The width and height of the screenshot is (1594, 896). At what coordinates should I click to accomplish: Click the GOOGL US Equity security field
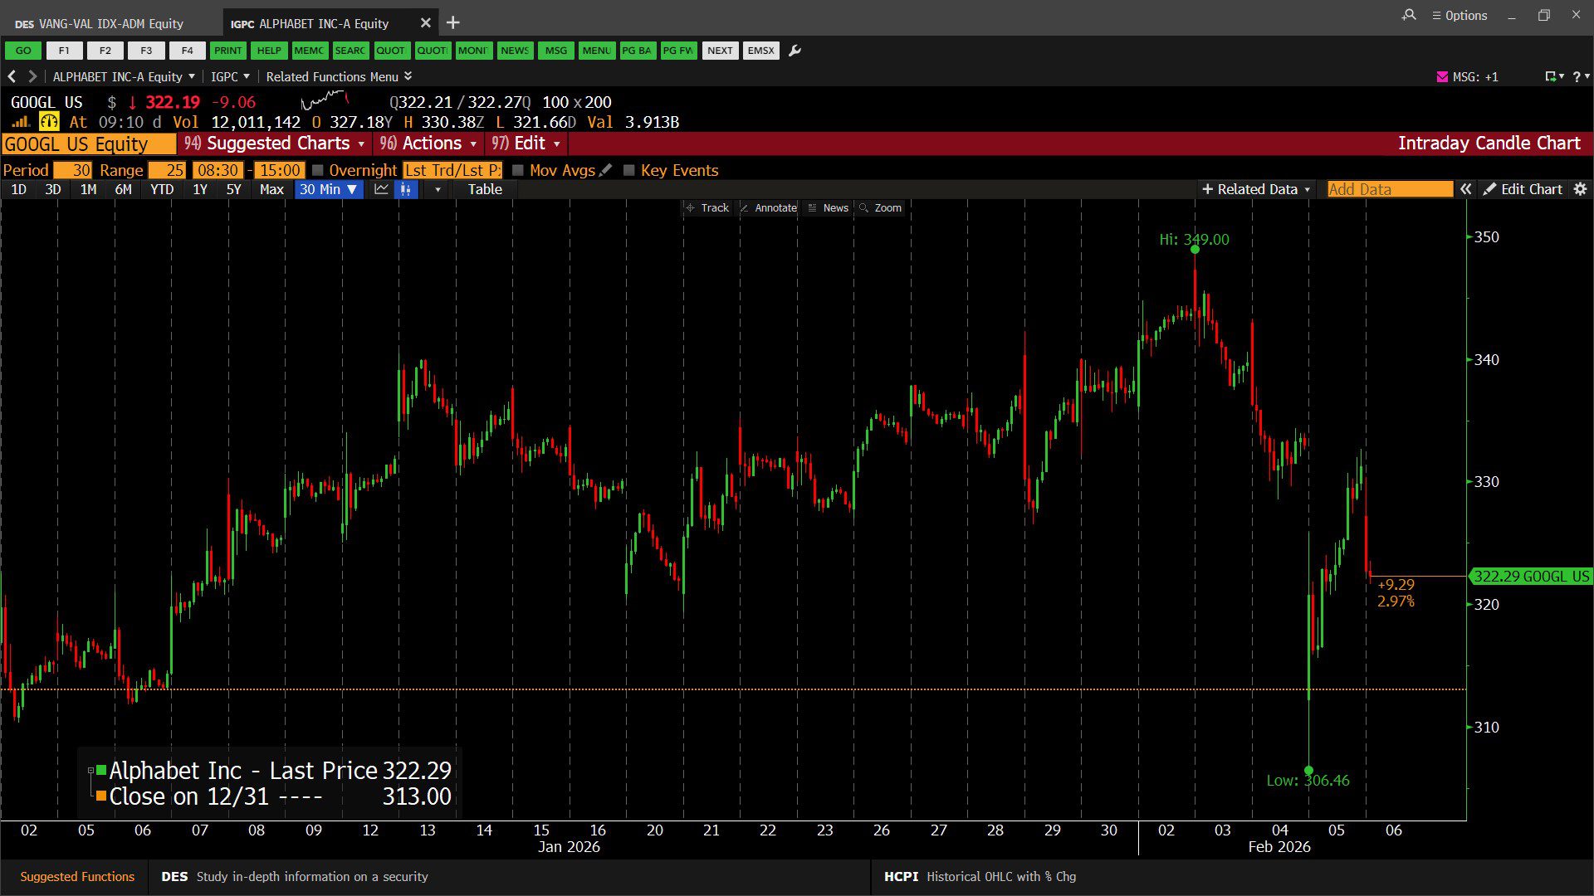[x=89, y=144]
